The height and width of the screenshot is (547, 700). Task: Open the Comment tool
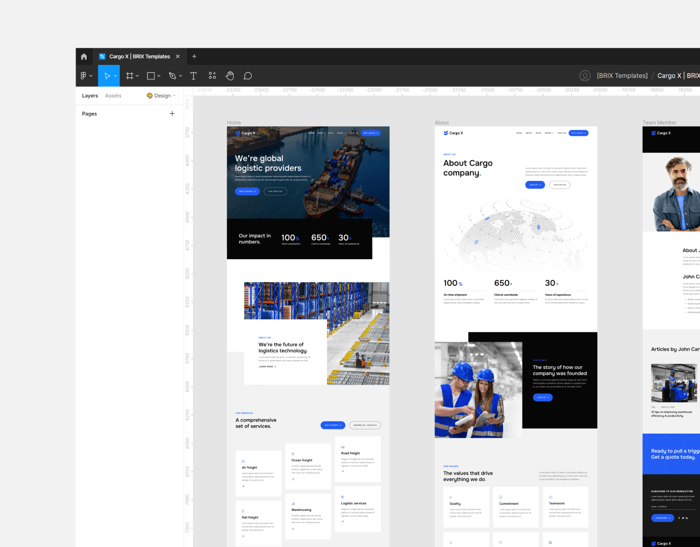[247, 76]
